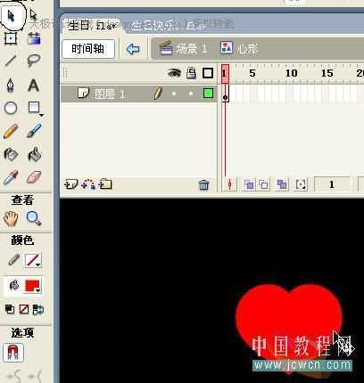Screen dimensions: 364x383
Task: Open rectangle tool flyout arrow
Action: [41, 115]
